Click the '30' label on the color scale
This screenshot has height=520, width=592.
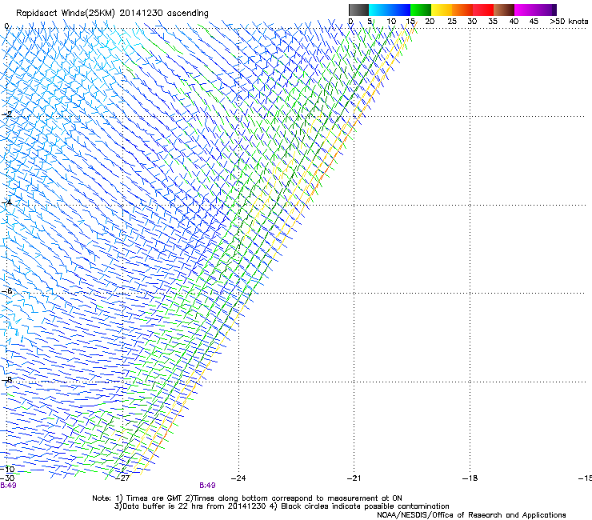pos(472,22)
